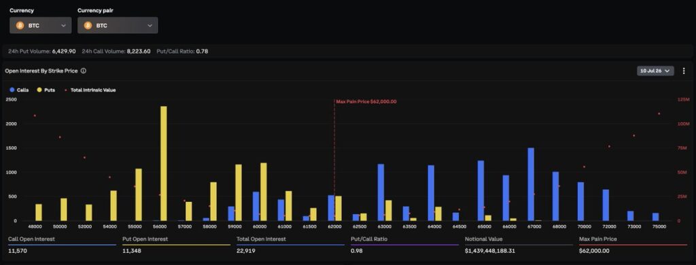Image resolution: width=696 pixels, height=265 pixels.
Task: Click the 70000 strike label on the x-axis
Action: coord(584,226)
